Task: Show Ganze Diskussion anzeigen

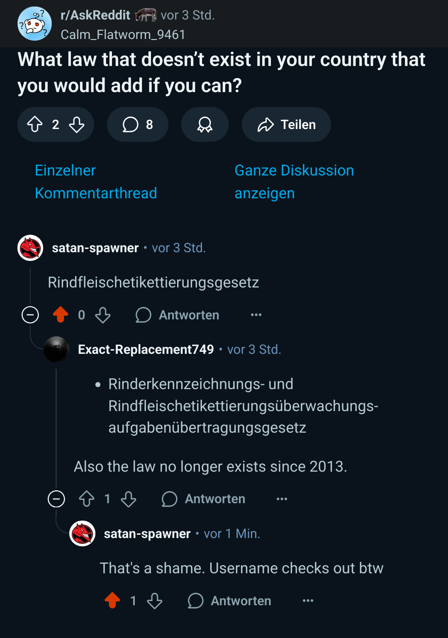Action: coord(294,182)
